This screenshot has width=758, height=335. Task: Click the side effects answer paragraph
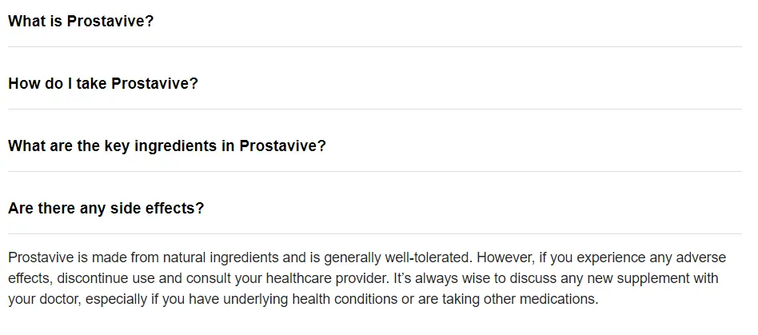click(367, 278)
